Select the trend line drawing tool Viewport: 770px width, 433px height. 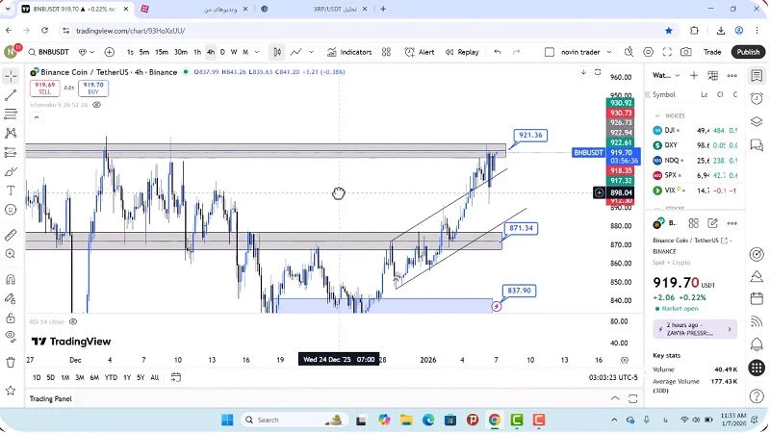coord(11,95)
